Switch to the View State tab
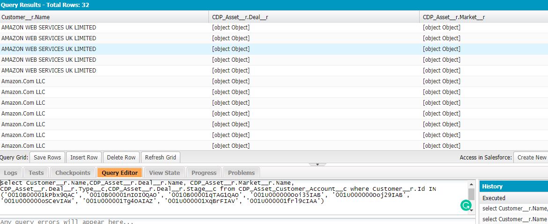 click(164, 173)
